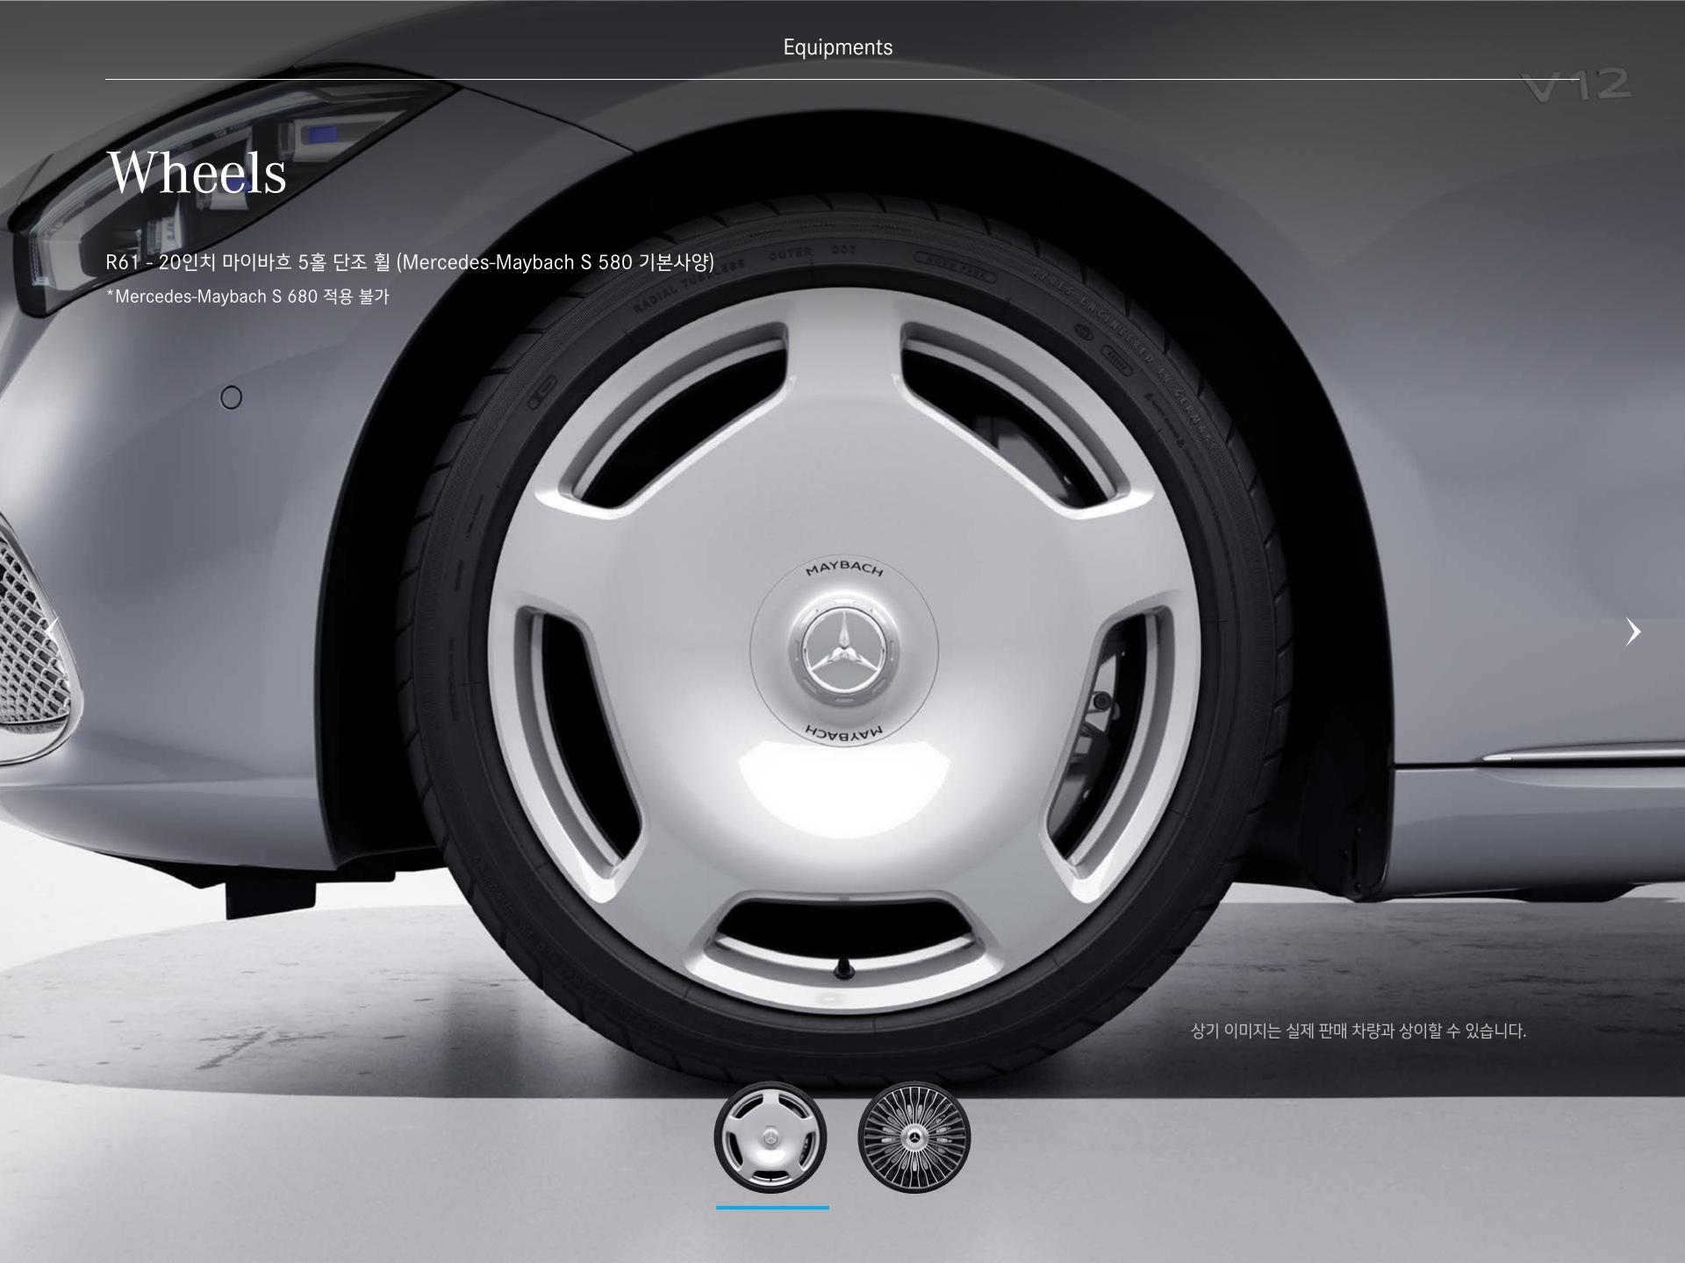Click the R61 20-inch wheel description text
Viewport: 1685px width, 1263px height.
[410, 261]
